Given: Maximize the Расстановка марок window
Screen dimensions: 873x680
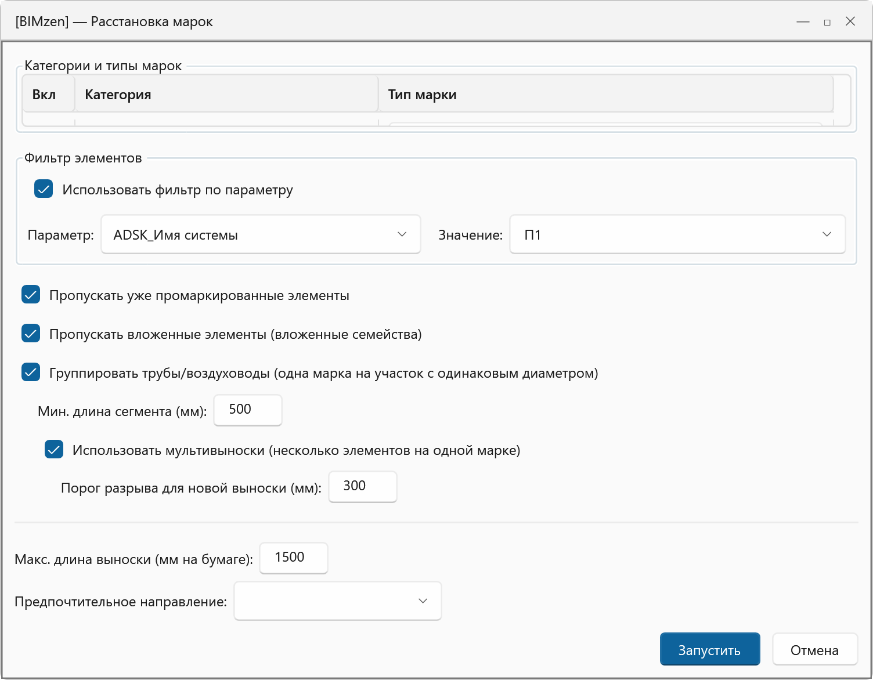Looking at the screenshot, I should click(827, 21).
